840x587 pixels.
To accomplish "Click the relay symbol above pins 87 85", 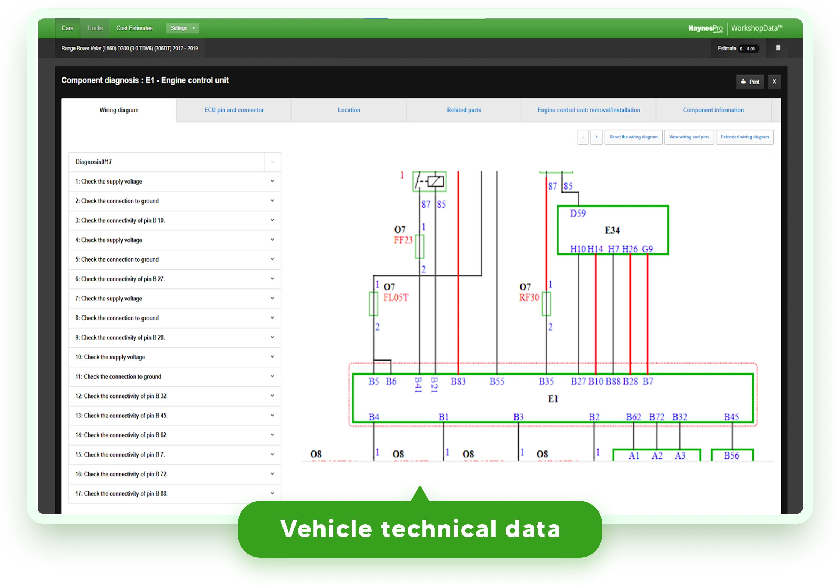I will click(x=429, y=182).
